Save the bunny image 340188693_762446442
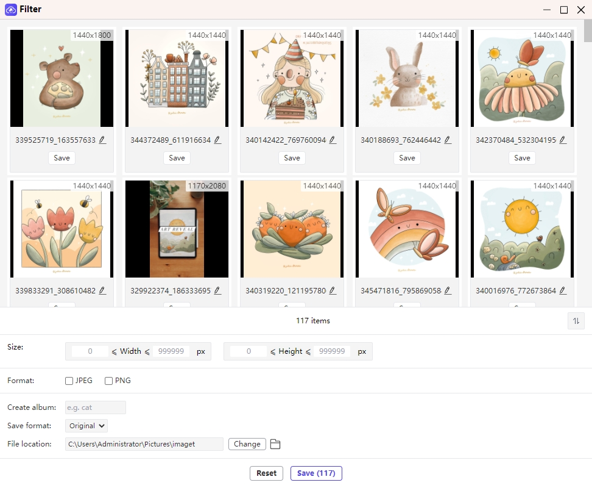Screen dimensions: 592x488 [407, 158]
